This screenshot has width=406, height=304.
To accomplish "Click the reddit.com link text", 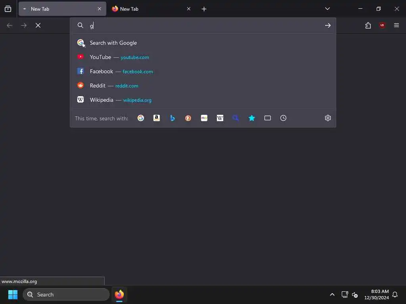I will click(x=126, y=86).
